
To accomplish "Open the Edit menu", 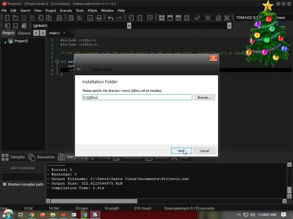I will pos(13,11).
